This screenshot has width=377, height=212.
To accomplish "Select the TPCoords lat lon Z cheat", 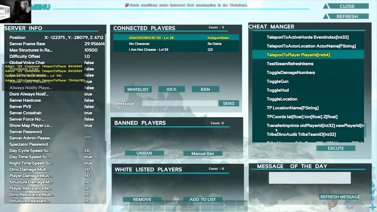I will [x=308, y=117].
